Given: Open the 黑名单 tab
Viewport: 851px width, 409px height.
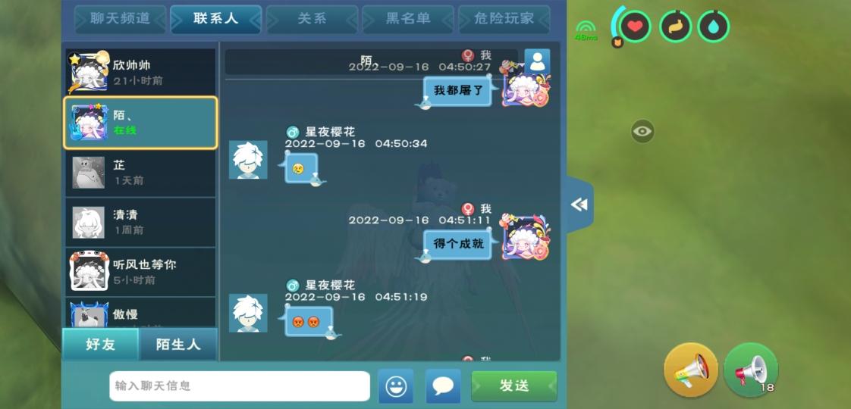Looking at the screenshot, I should click(408, 19).
